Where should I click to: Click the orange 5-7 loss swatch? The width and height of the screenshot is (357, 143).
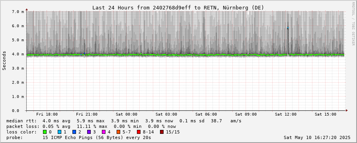point(118,132)
